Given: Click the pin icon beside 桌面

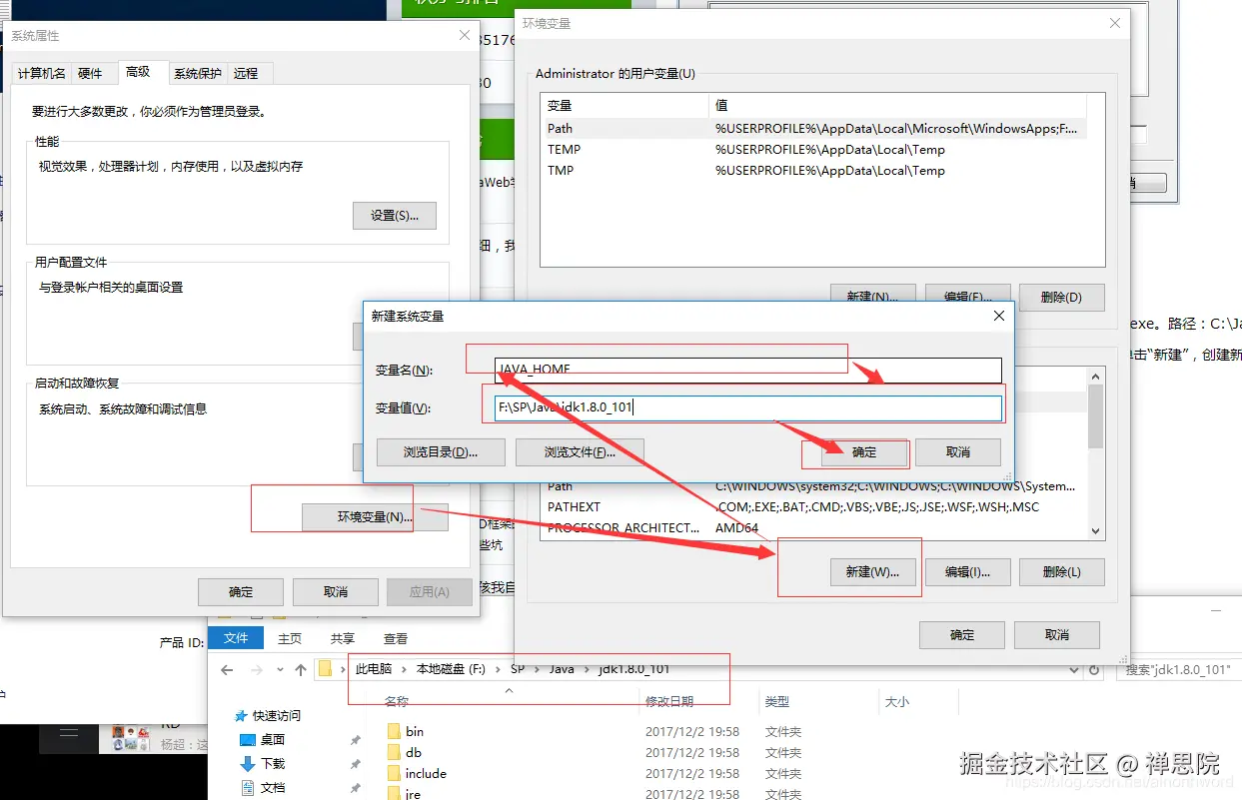Looking at the screenshot, I should pos(355,740).
